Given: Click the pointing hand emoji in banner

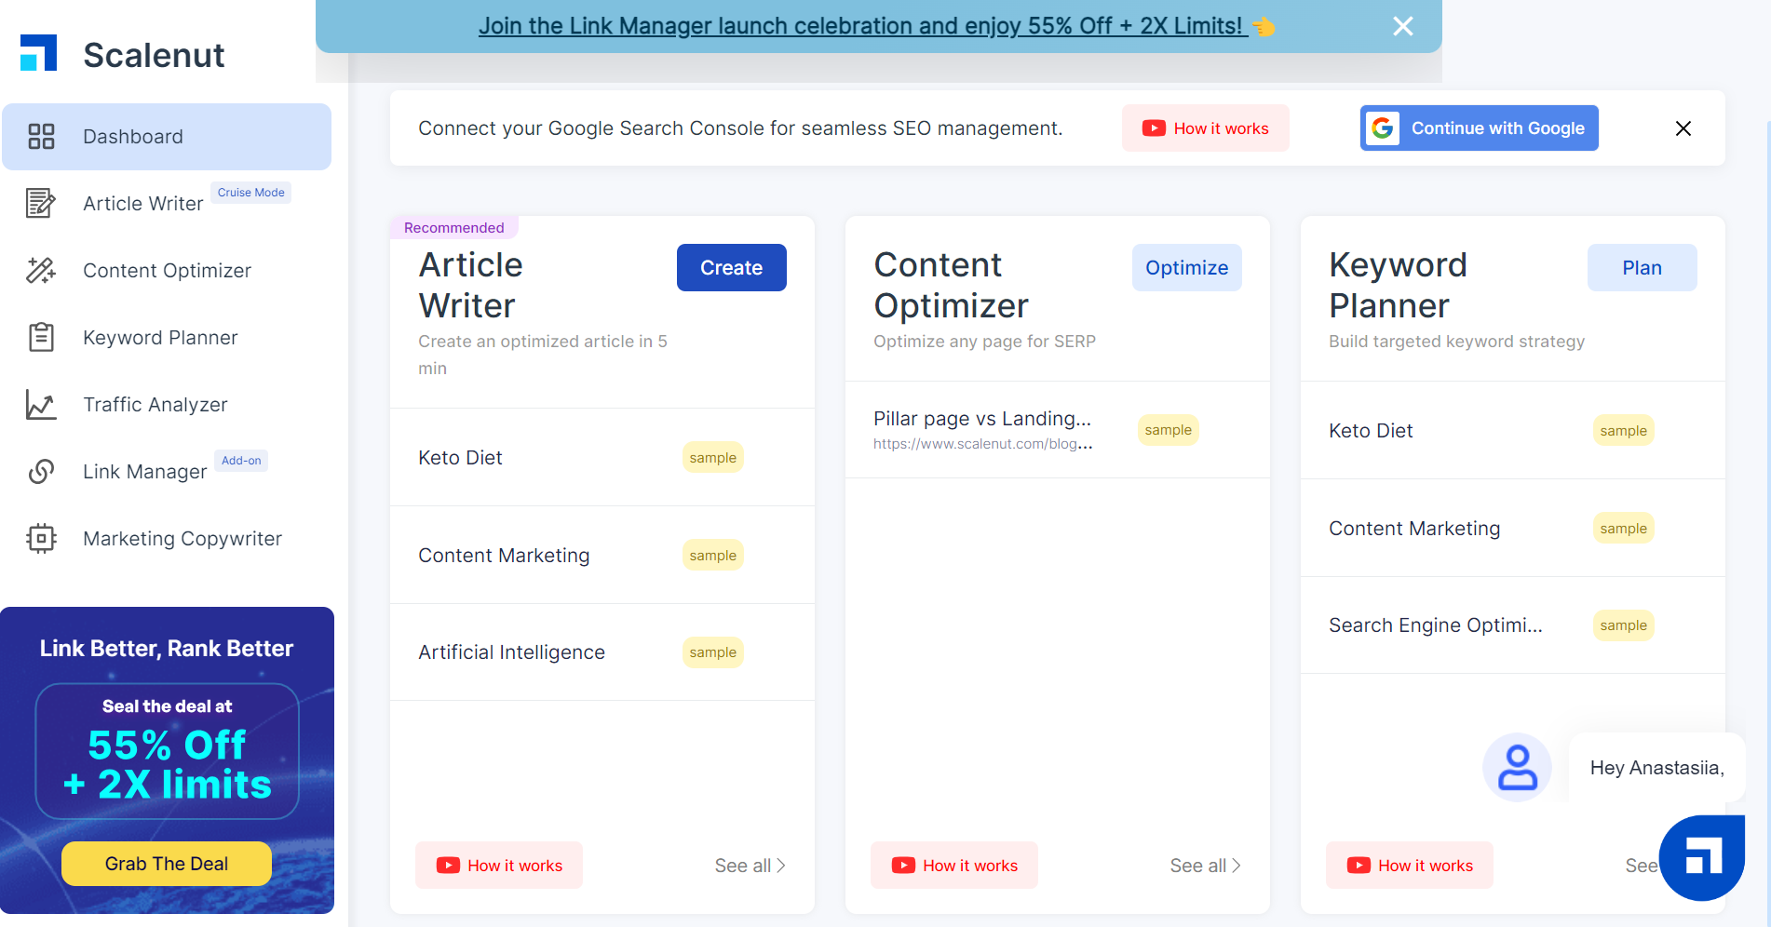Looking at the screenshot, I should point(1264,26).
